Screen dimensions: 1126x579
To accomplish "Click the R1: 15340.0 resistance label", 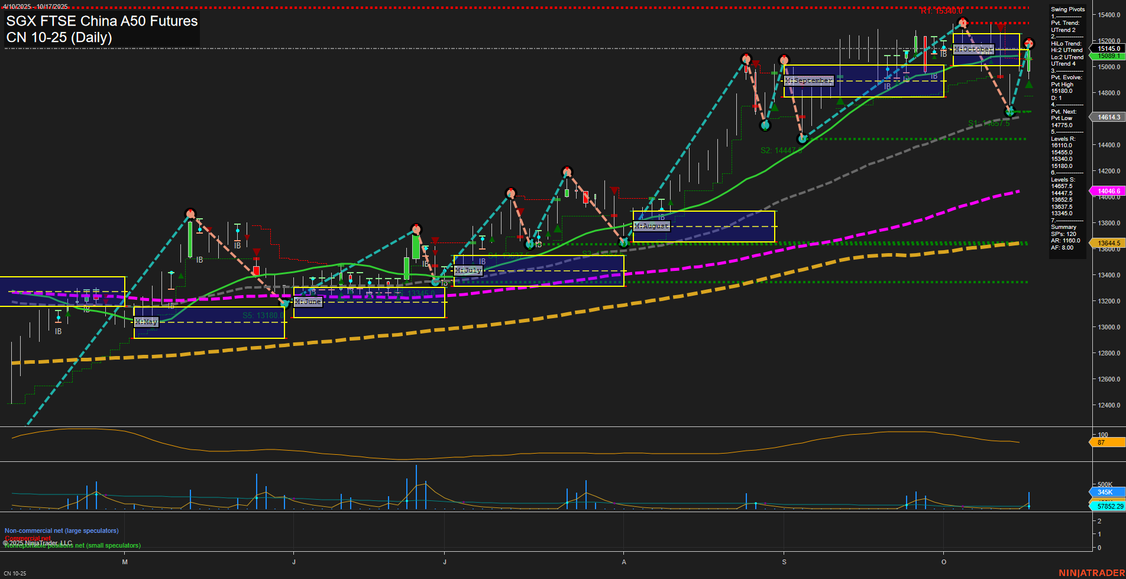I will [x=941, y=11].
